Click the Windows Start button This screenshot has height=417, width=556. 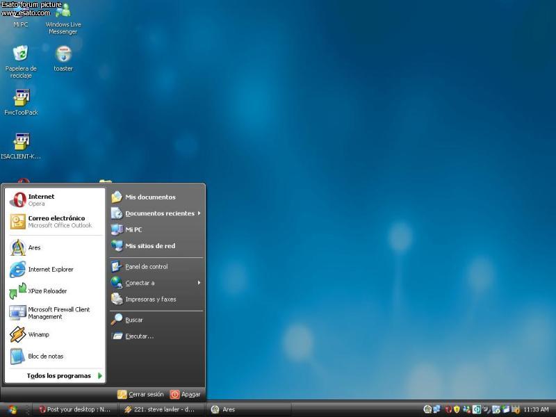(12, 409)
